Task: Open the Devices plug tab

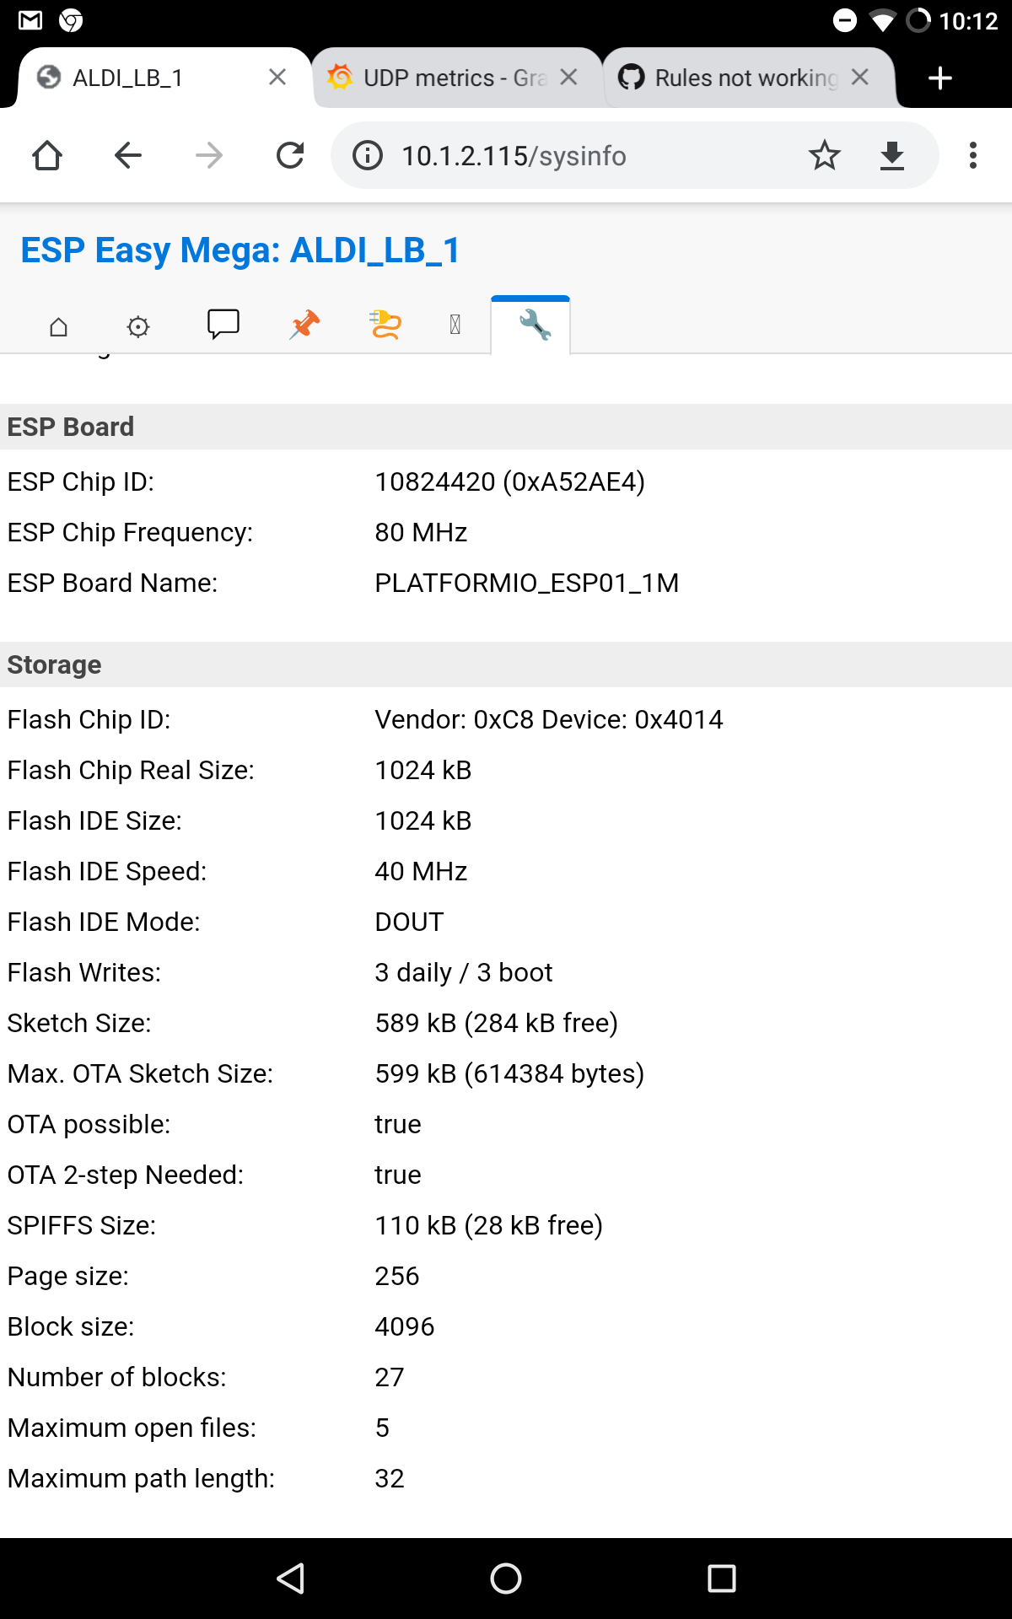Action: point(385,325)
